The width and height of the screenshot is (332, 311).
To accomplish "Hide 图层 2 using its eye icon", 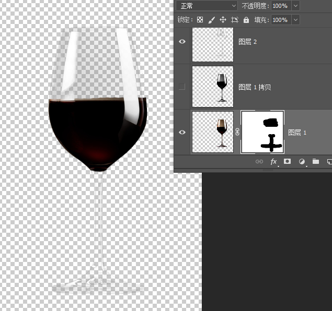I will tap(182, 42).
